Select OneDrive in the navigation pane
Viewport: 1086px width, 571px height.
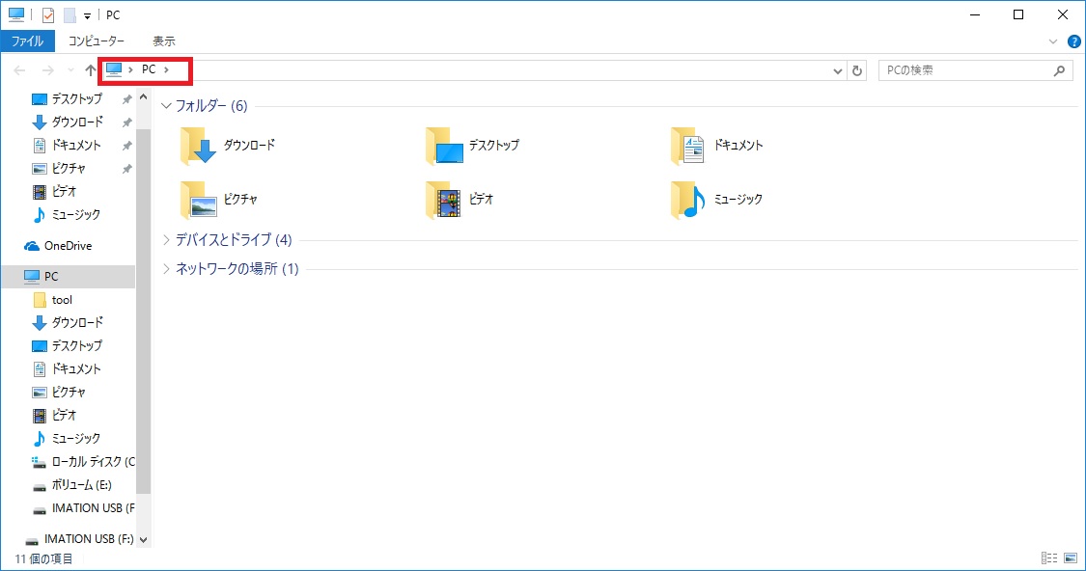coord(68,246)
